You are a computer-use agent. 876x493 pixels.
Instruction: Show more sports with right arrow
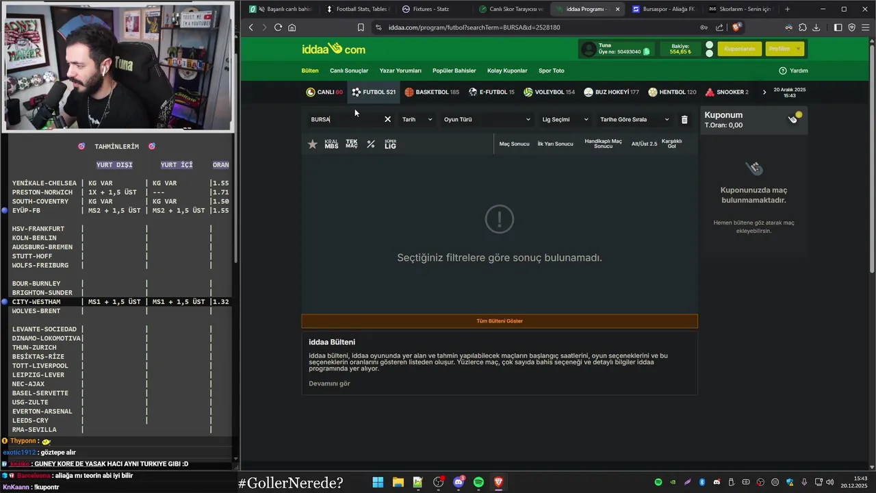[764, 92]
